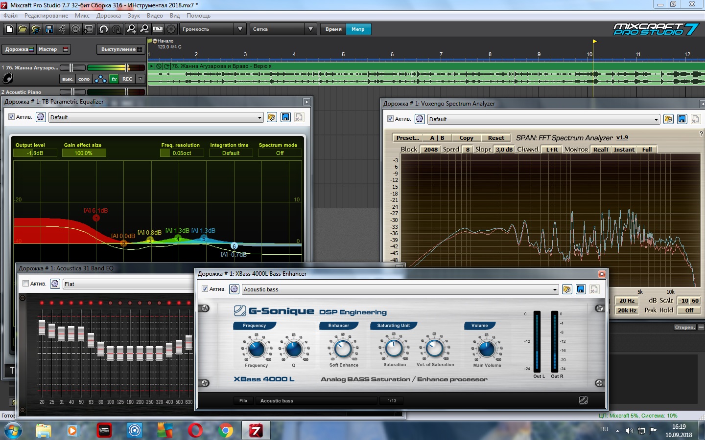
Task: Check Актив. in Acoustica 31 Band EQ window
Action: [26, 284]
